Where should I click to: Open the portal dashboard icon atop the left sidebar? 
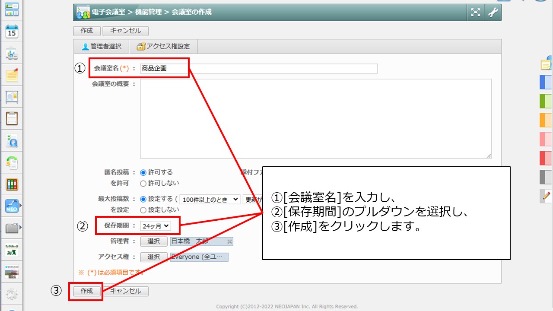(12, 9)
